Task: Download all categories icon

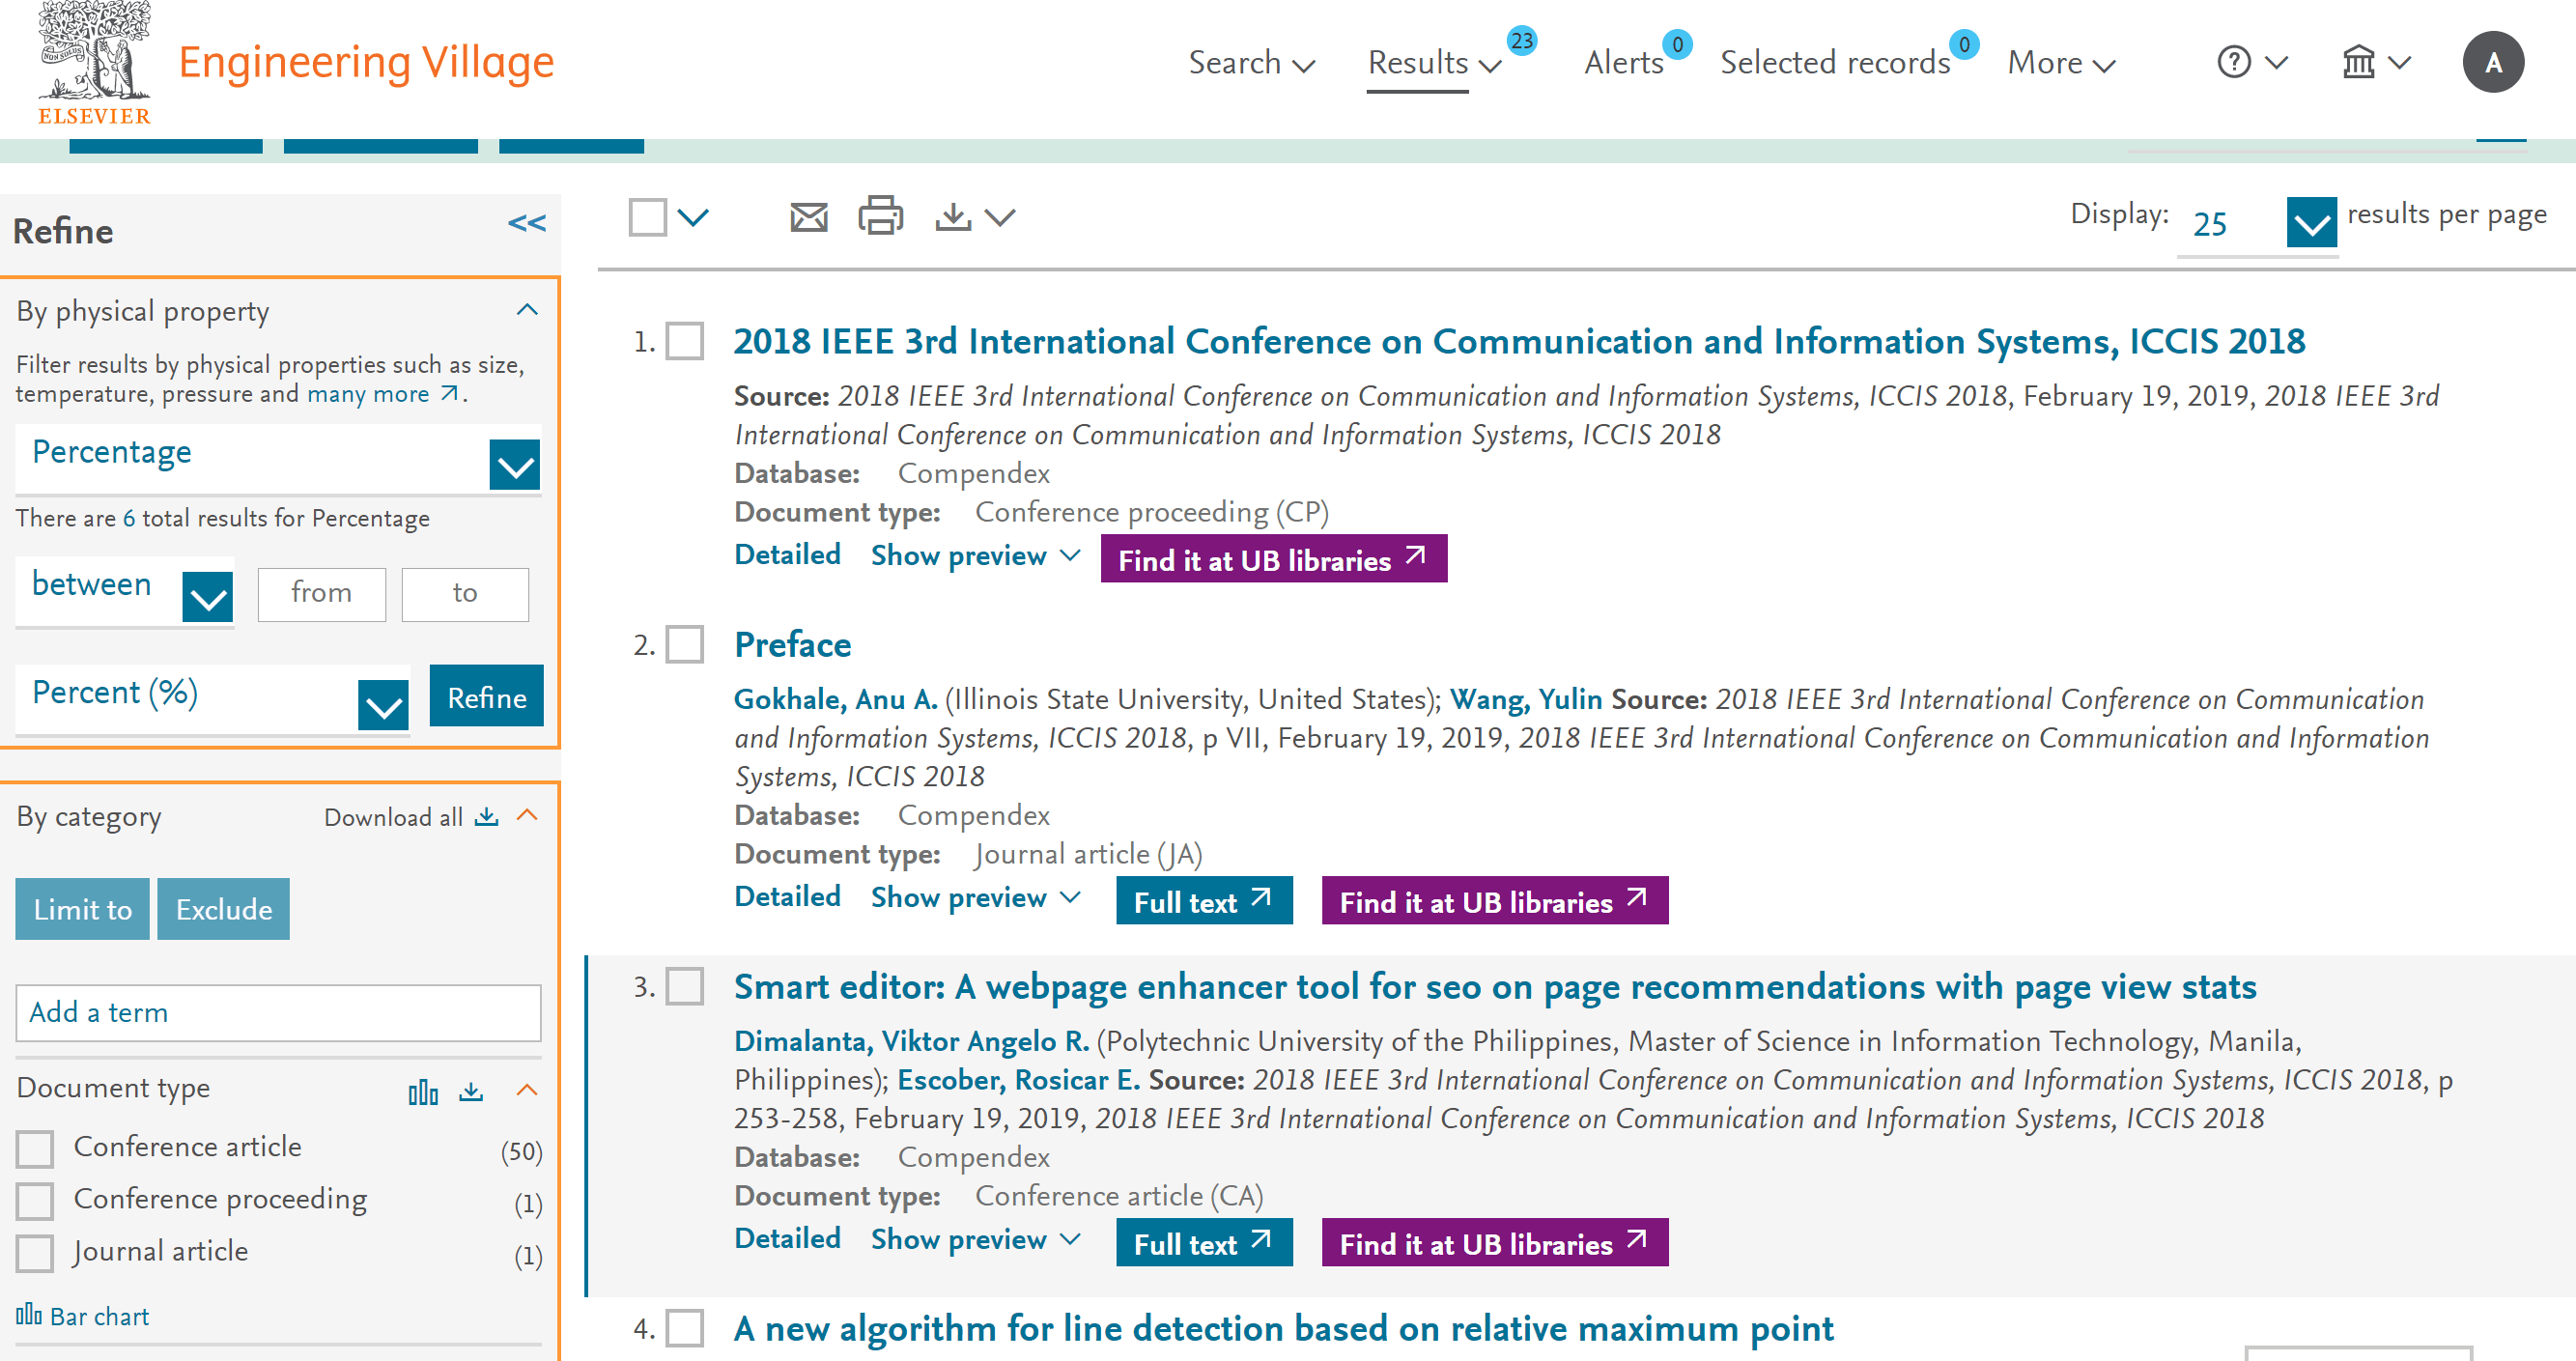Action: coord(486,816)
